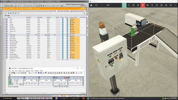The image size is (178, 100).
Task: Click the red pin icon in PLCSIM
Action: click(10, 75)
